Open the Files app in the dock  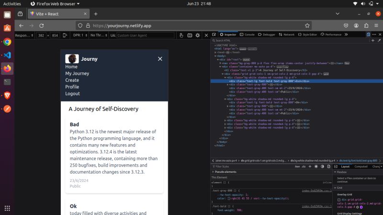click(7, 15)
